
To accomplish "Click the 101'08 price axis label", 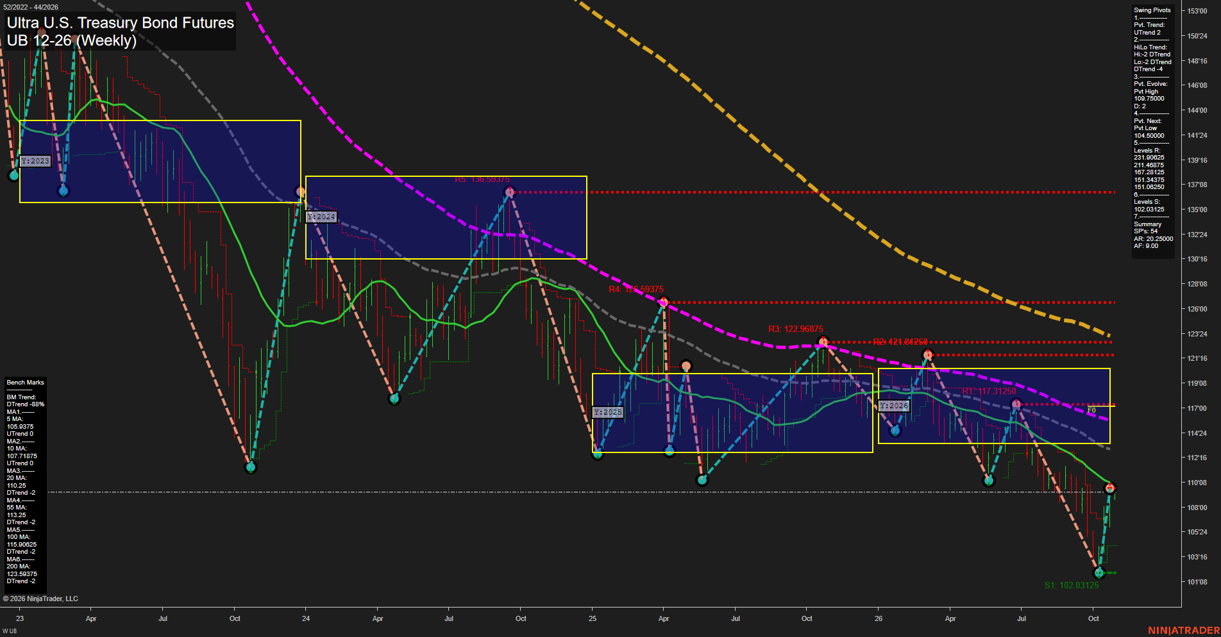I will point(1197,582).
